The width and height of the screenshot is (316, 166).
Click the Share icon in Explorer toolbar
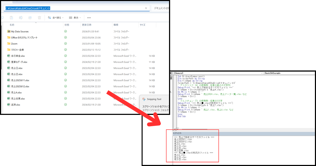(x=30, y=18)
